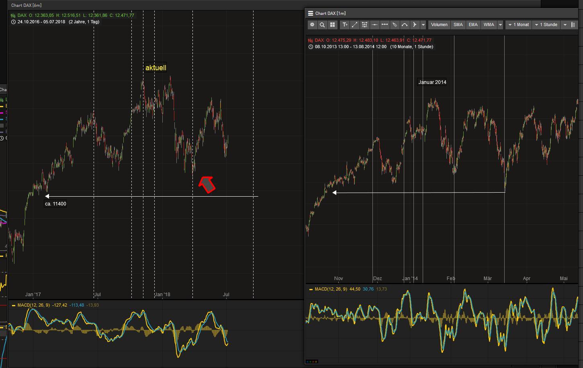Expand more drawing tools dropdown arrow
This screenshot has height=368, width=583.
[423, 25]
